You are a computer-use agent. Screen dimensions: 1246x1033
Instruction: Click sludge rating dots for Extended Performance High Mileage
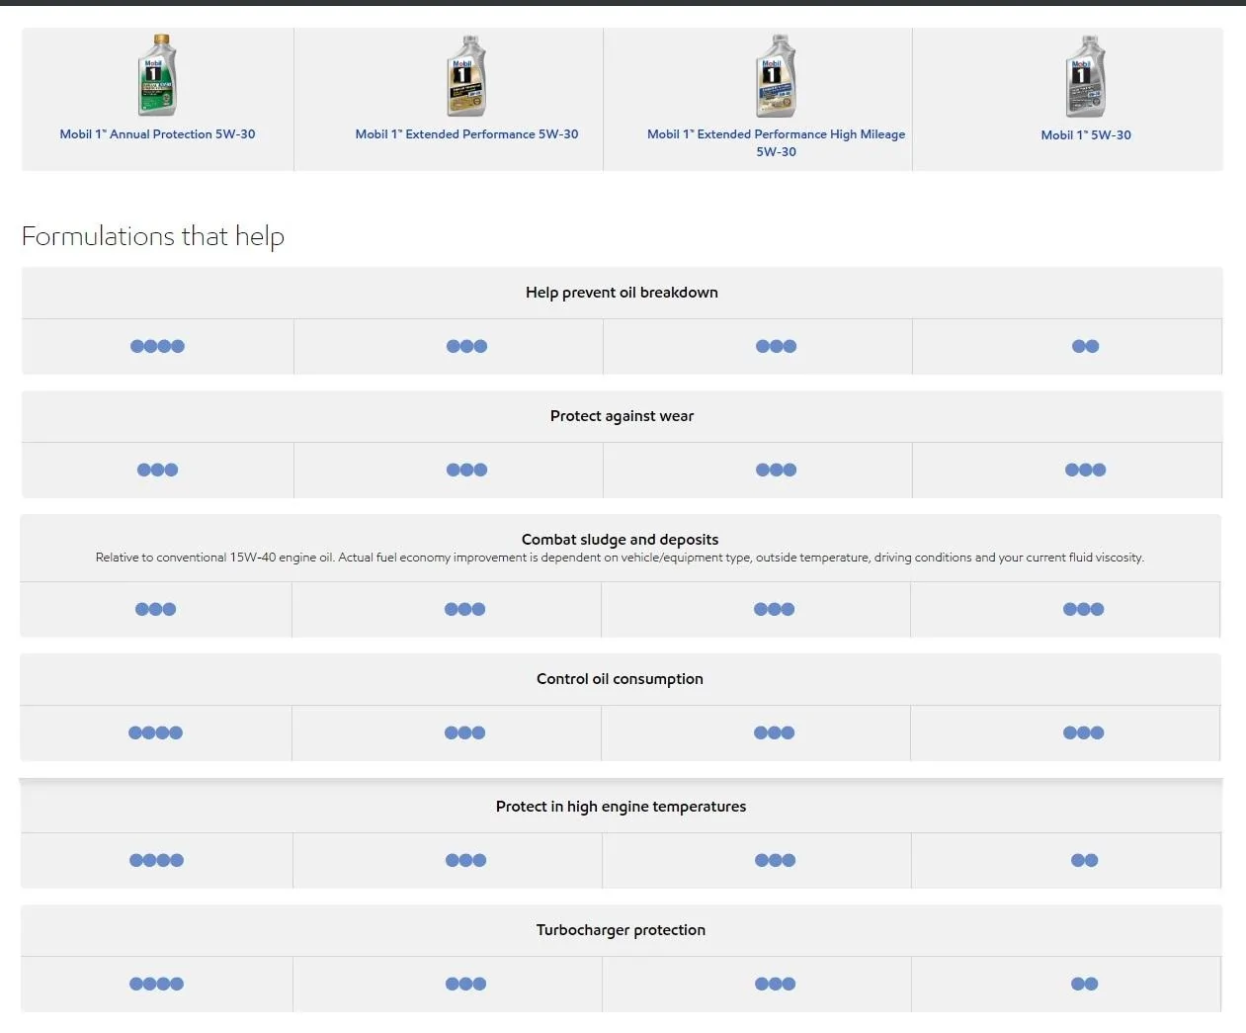774,609
